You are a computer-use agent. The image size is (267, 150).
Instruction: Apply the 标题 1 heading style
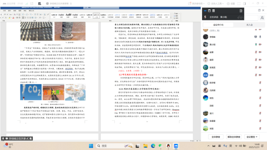click(x=68, y=15)
